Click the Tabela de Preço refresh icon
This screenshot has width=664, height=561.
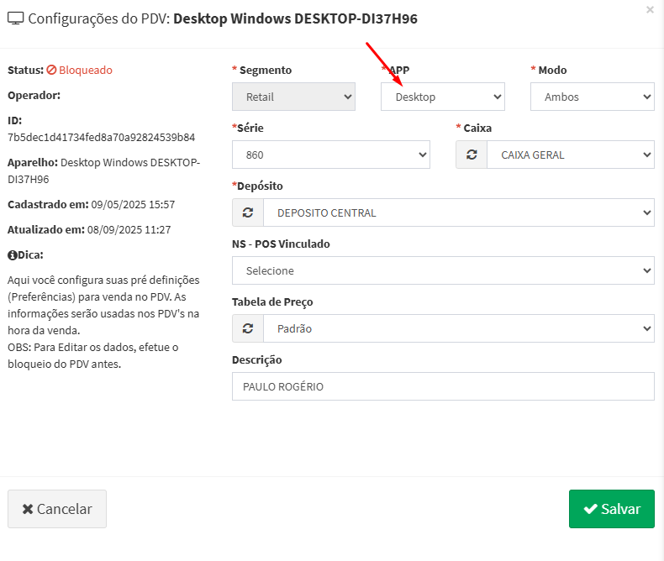point(248,328)
